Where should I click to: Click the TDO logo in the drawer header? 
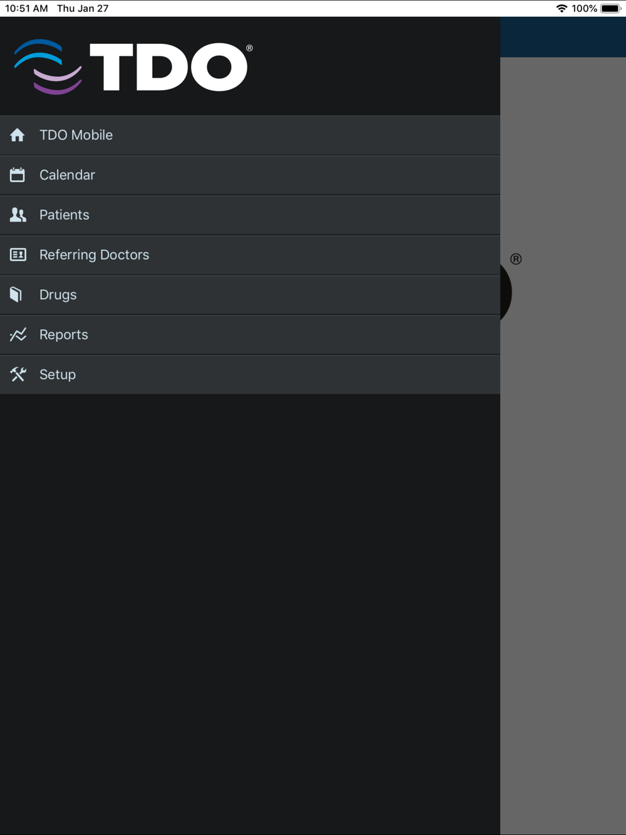coord(133,66)
